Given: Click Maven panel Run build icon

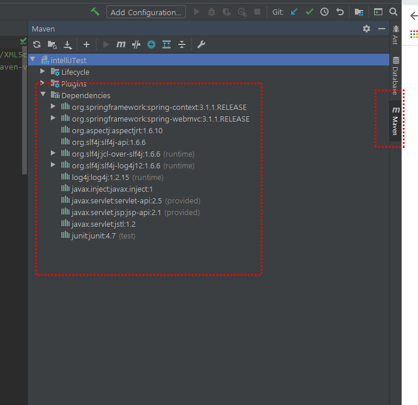Looking at the screenshot, I should coord(106,44).
